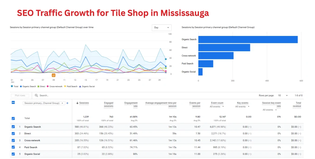The height and width of the screenshot is (159, 315).
Task: Click the 303 (24.46%) sessions cell
Action: click(x=82, y=134)
